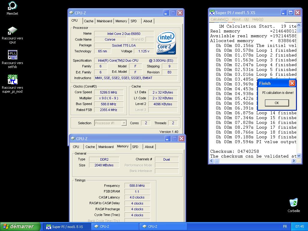
Task: Open the MemSet desktop shortcut
Action: click(12, 8)
